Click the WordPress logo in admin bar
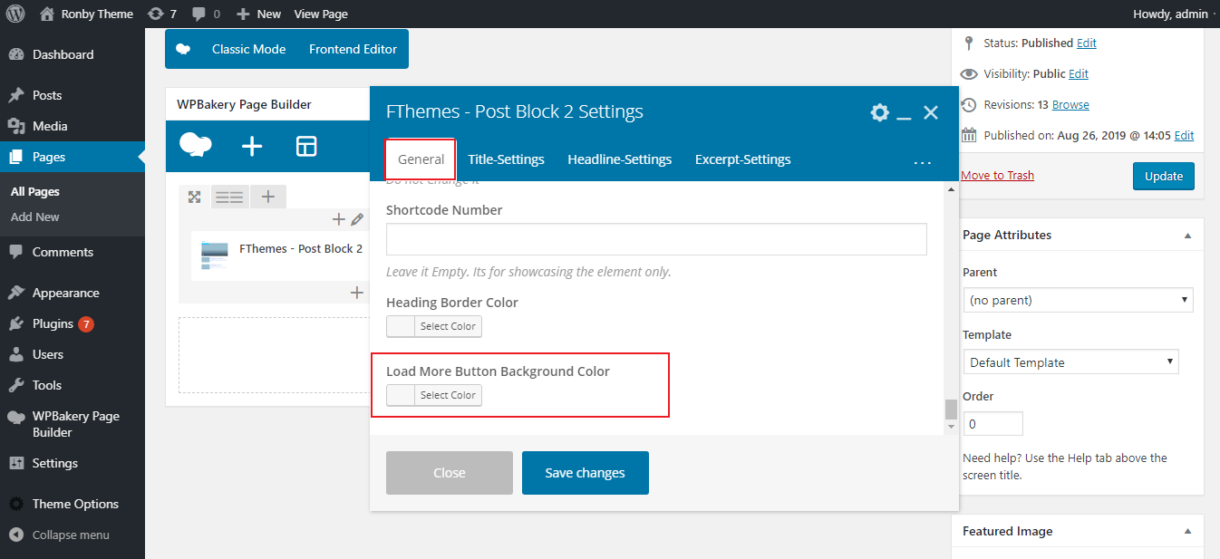The image size is (1220, 559). 15,14
